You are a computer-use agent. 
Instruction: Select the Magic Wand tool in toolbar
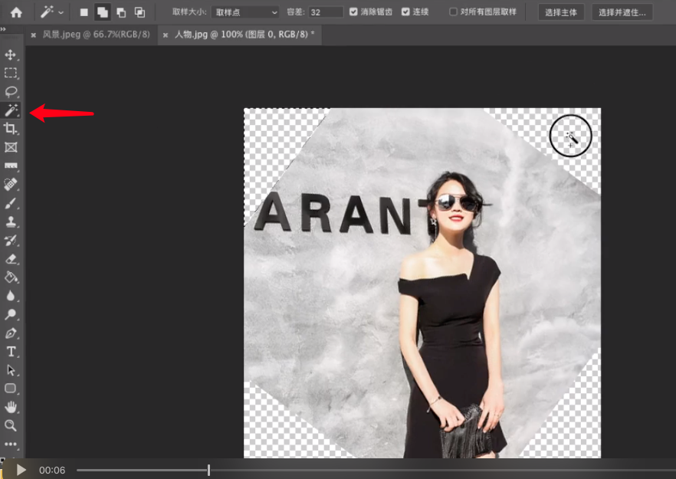click(x=11, y=111)
